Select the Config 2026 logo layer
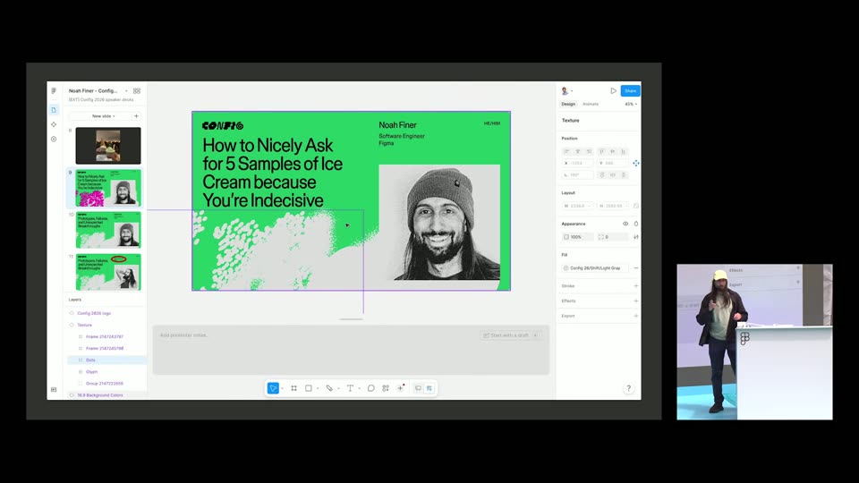The width and height of the screenshot is (859, 483). pyautogui.click(x=94, y=313)
